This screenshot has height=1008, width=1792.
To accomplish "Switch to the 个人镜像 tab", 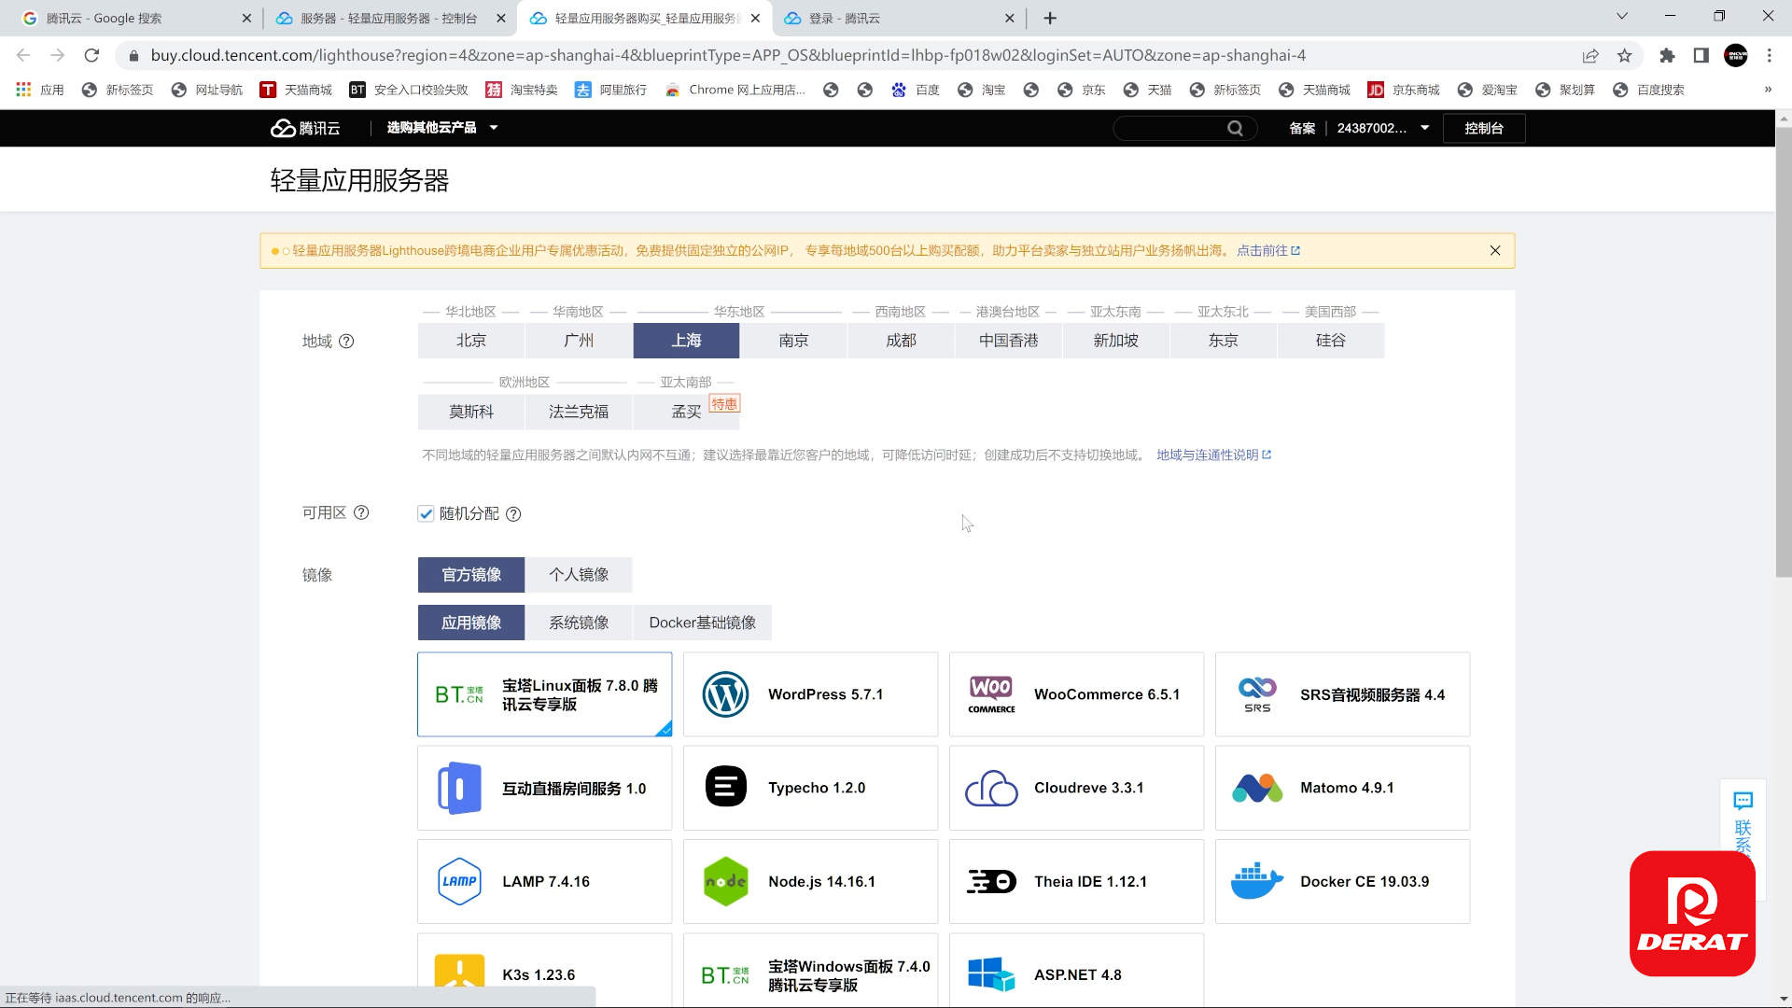I will click(579, 574).
